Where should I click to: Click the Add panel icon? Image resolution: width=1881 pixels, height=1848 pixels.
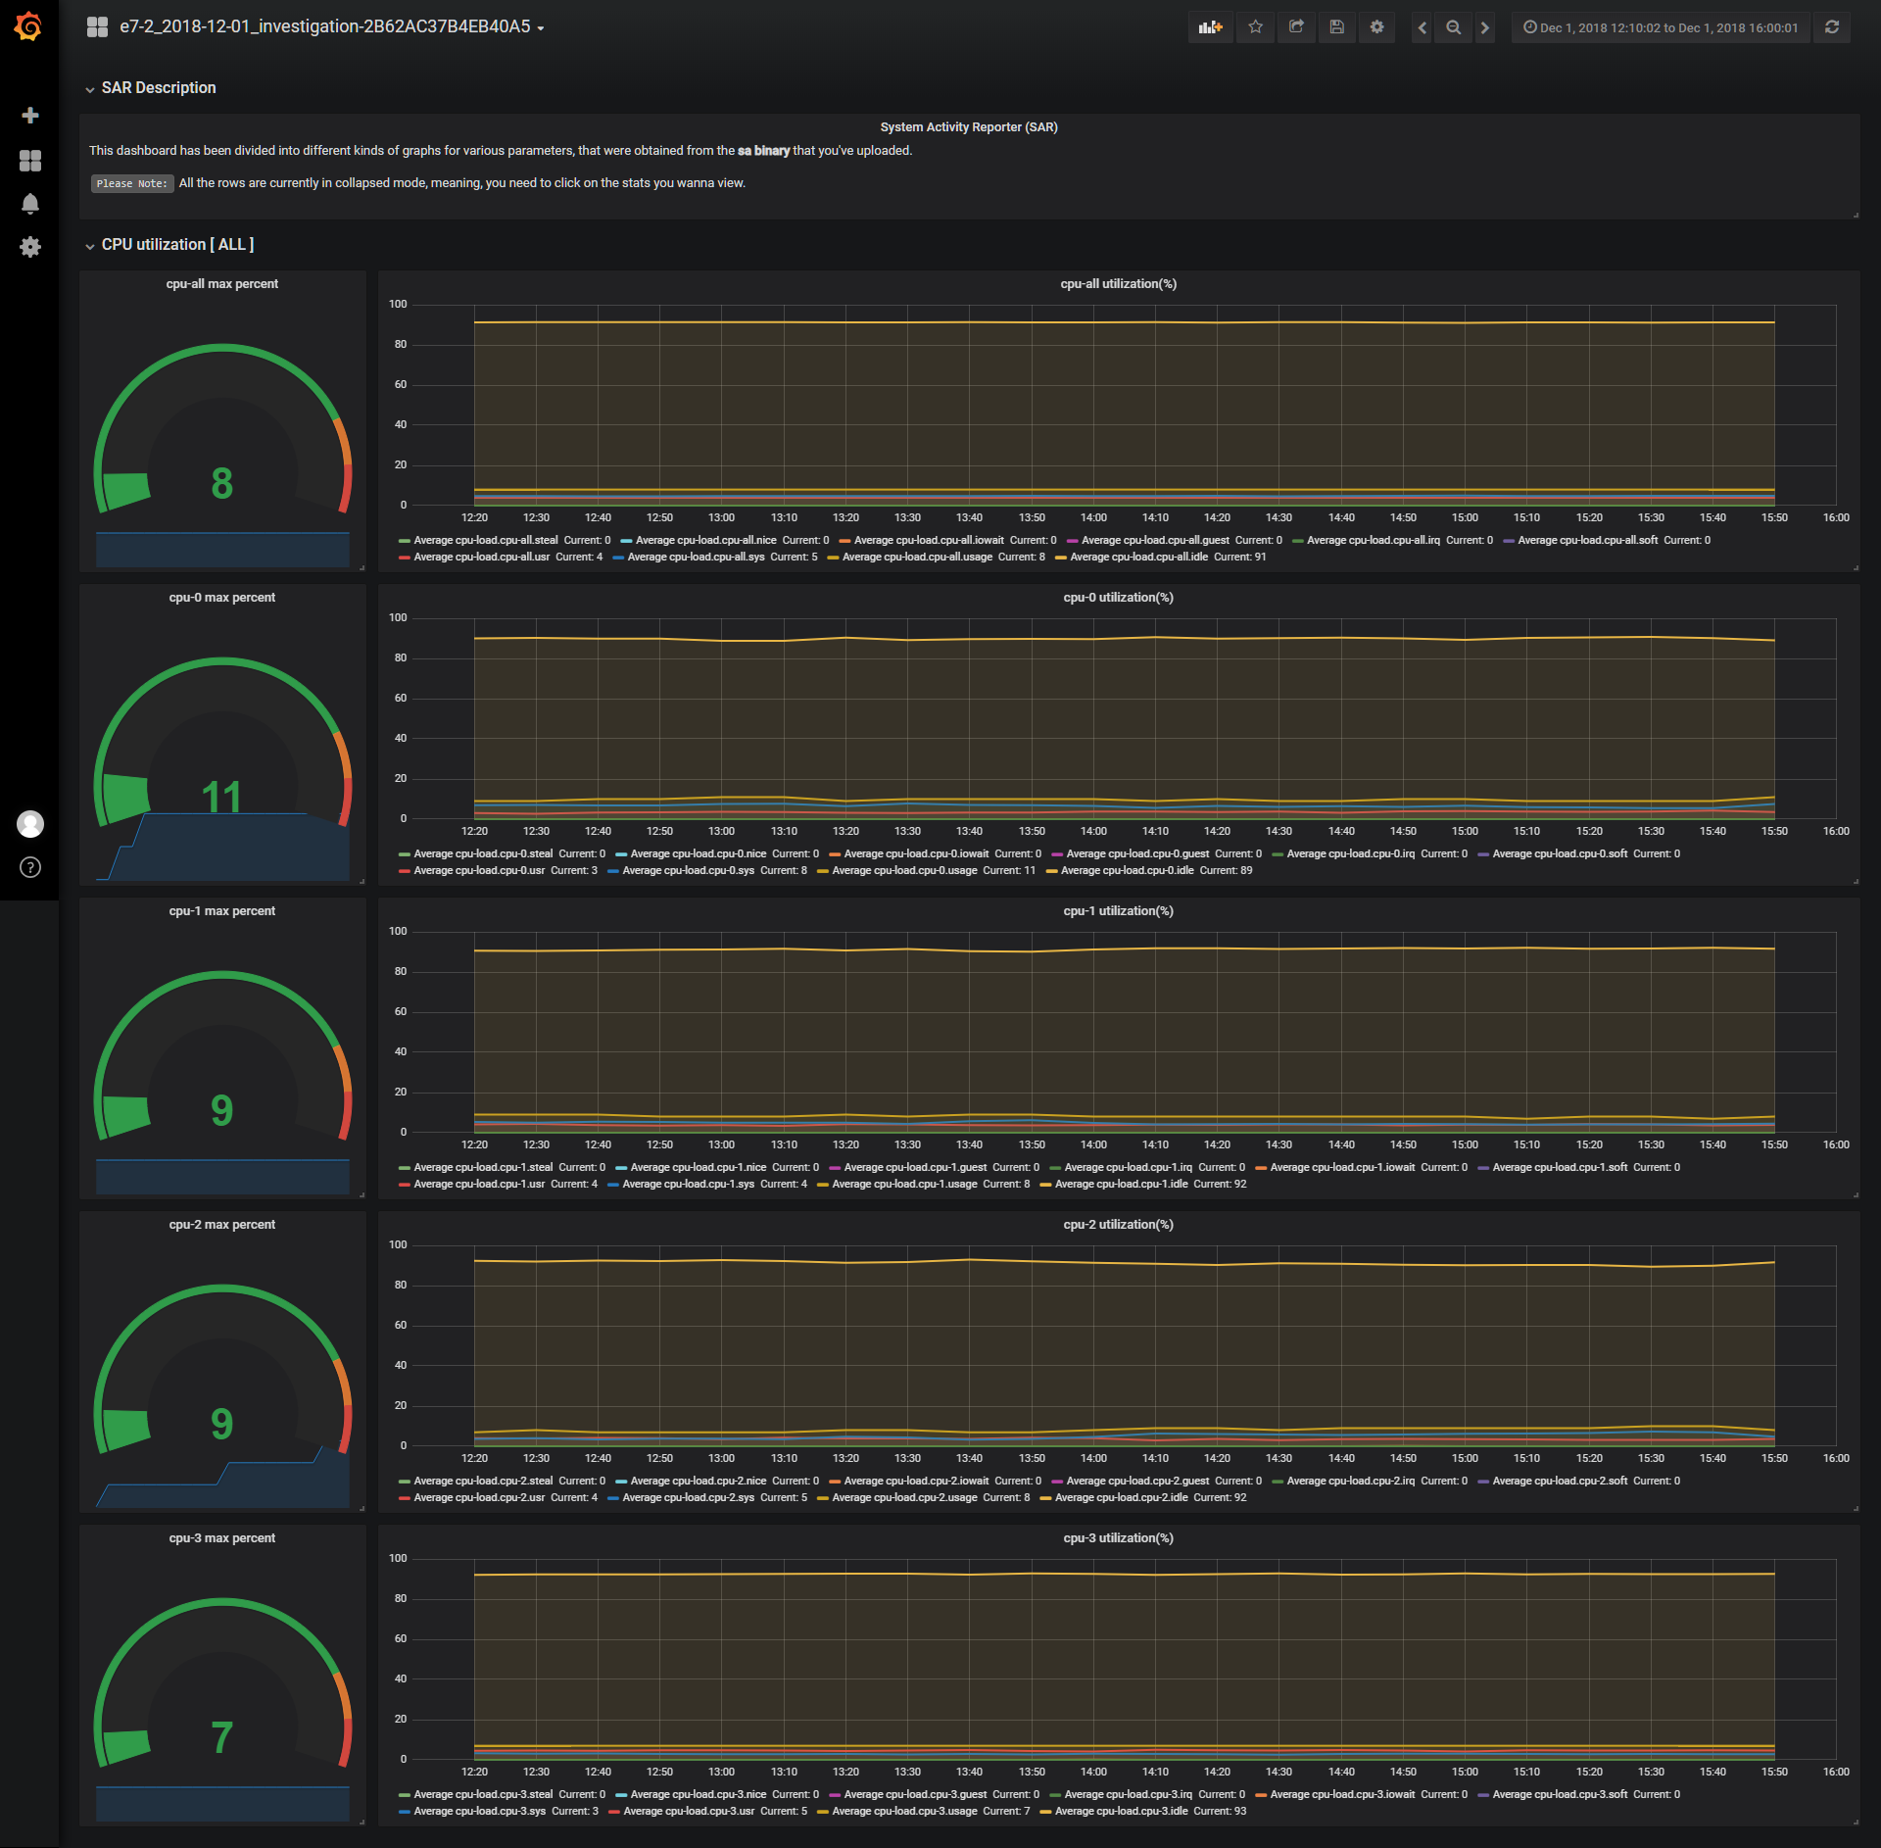coord(1210,27)
